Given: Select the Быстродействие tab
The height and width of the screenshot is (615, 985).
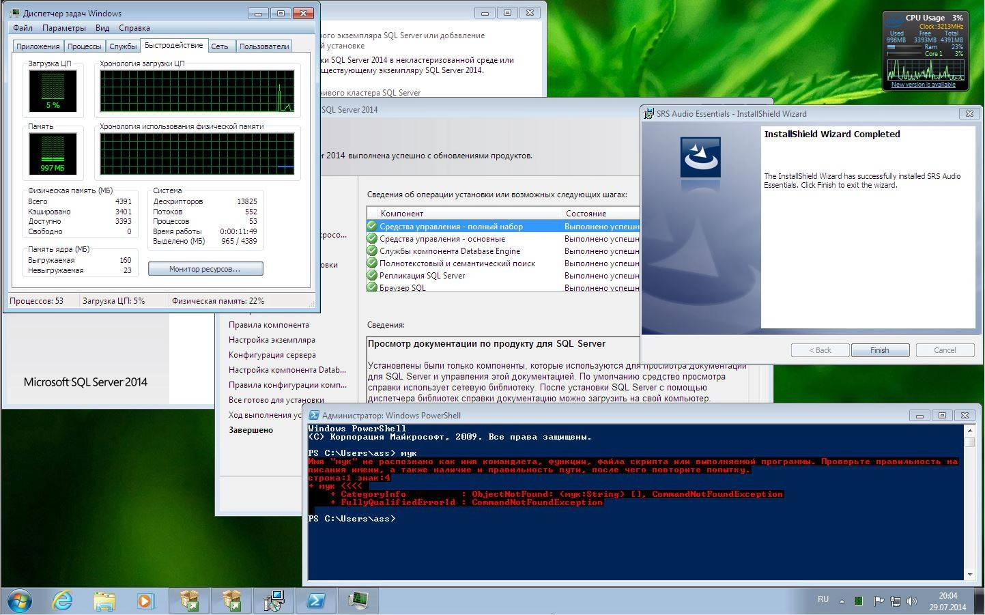Looking at the screenshot, I should [174, 45].
